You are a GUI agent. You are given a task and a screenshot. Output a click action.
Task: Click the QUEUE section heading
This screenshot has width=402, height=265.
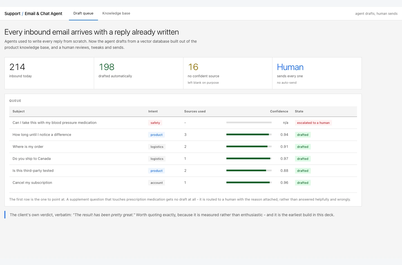point(15,101)
